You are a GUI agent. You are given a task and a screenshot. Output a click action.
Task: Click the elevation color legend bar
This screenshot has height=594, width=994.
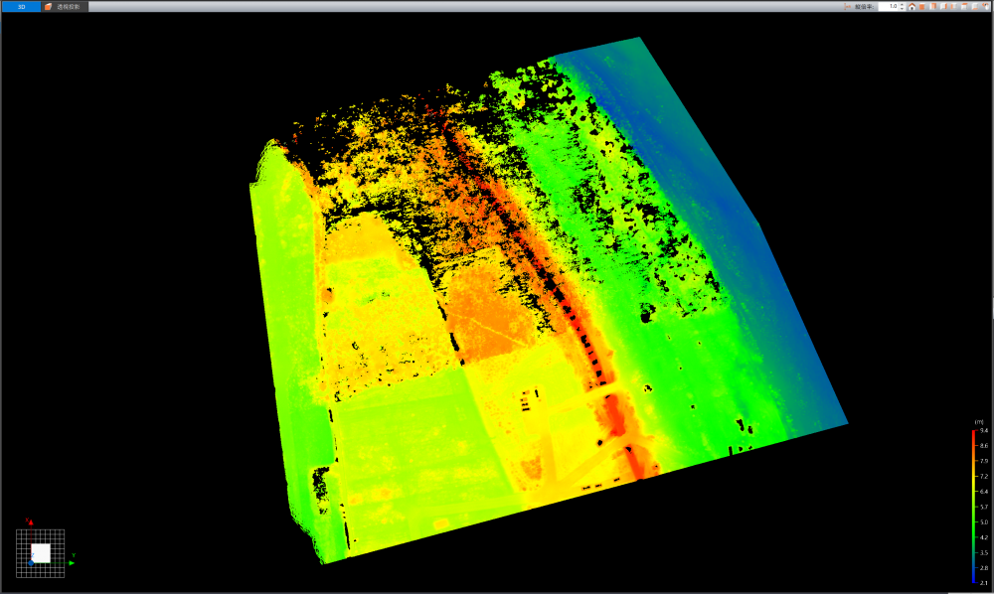click(x=974, y=507)
